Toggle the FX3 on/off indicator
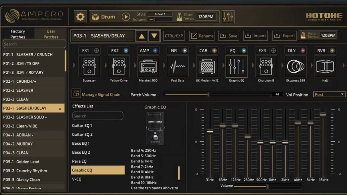347x195 pixels. 273,51
